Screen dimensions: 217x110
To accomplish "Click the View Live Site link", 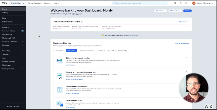I will (x=77, y=29).
